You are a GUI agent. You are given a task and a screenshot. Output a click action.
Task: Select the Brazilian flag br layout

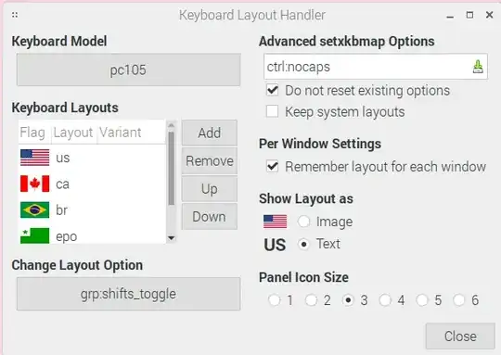click(x=93, y=210)
